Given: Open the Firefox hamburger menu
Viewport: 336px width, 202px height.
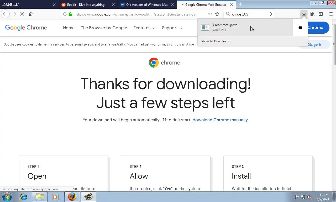Looking at the screenshot, I should click(331, 14).
